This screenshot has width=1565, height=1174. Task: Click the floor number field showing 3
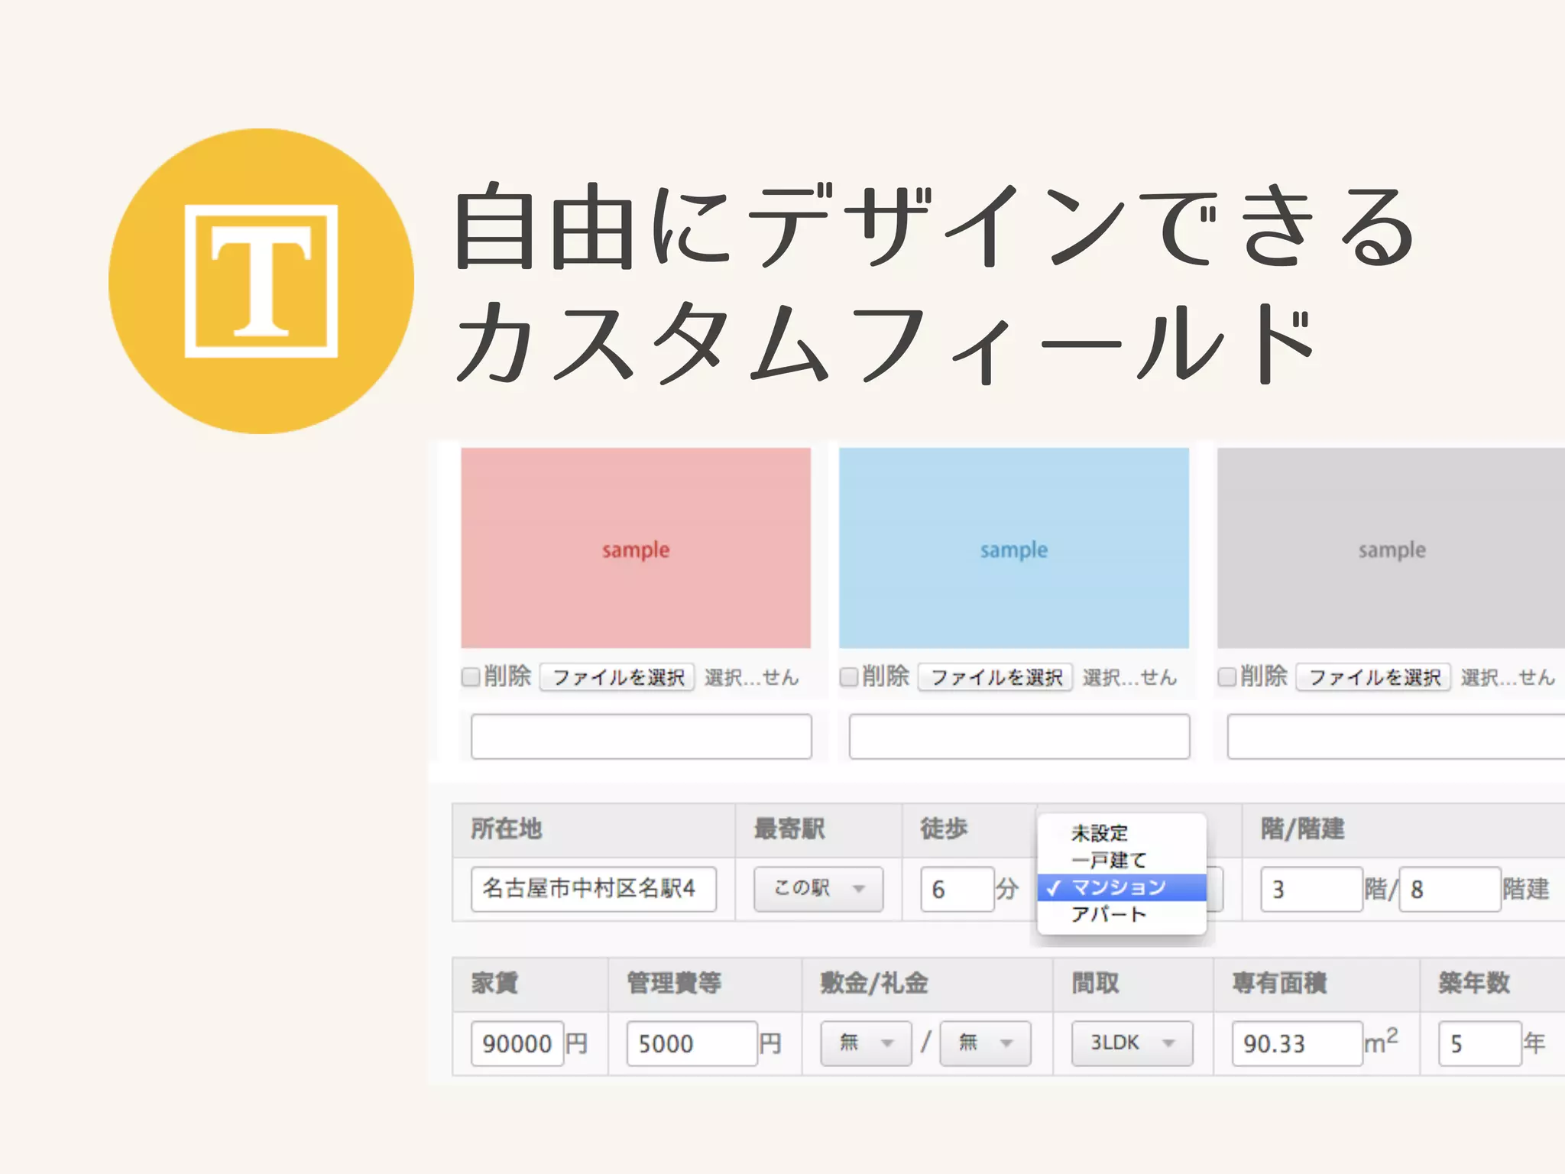coord(1311,889)
